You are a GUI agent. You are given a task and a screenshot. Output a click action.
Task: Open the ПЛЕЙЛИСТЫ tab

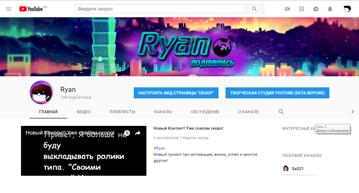pyautogui.click(x=122, y=112)
